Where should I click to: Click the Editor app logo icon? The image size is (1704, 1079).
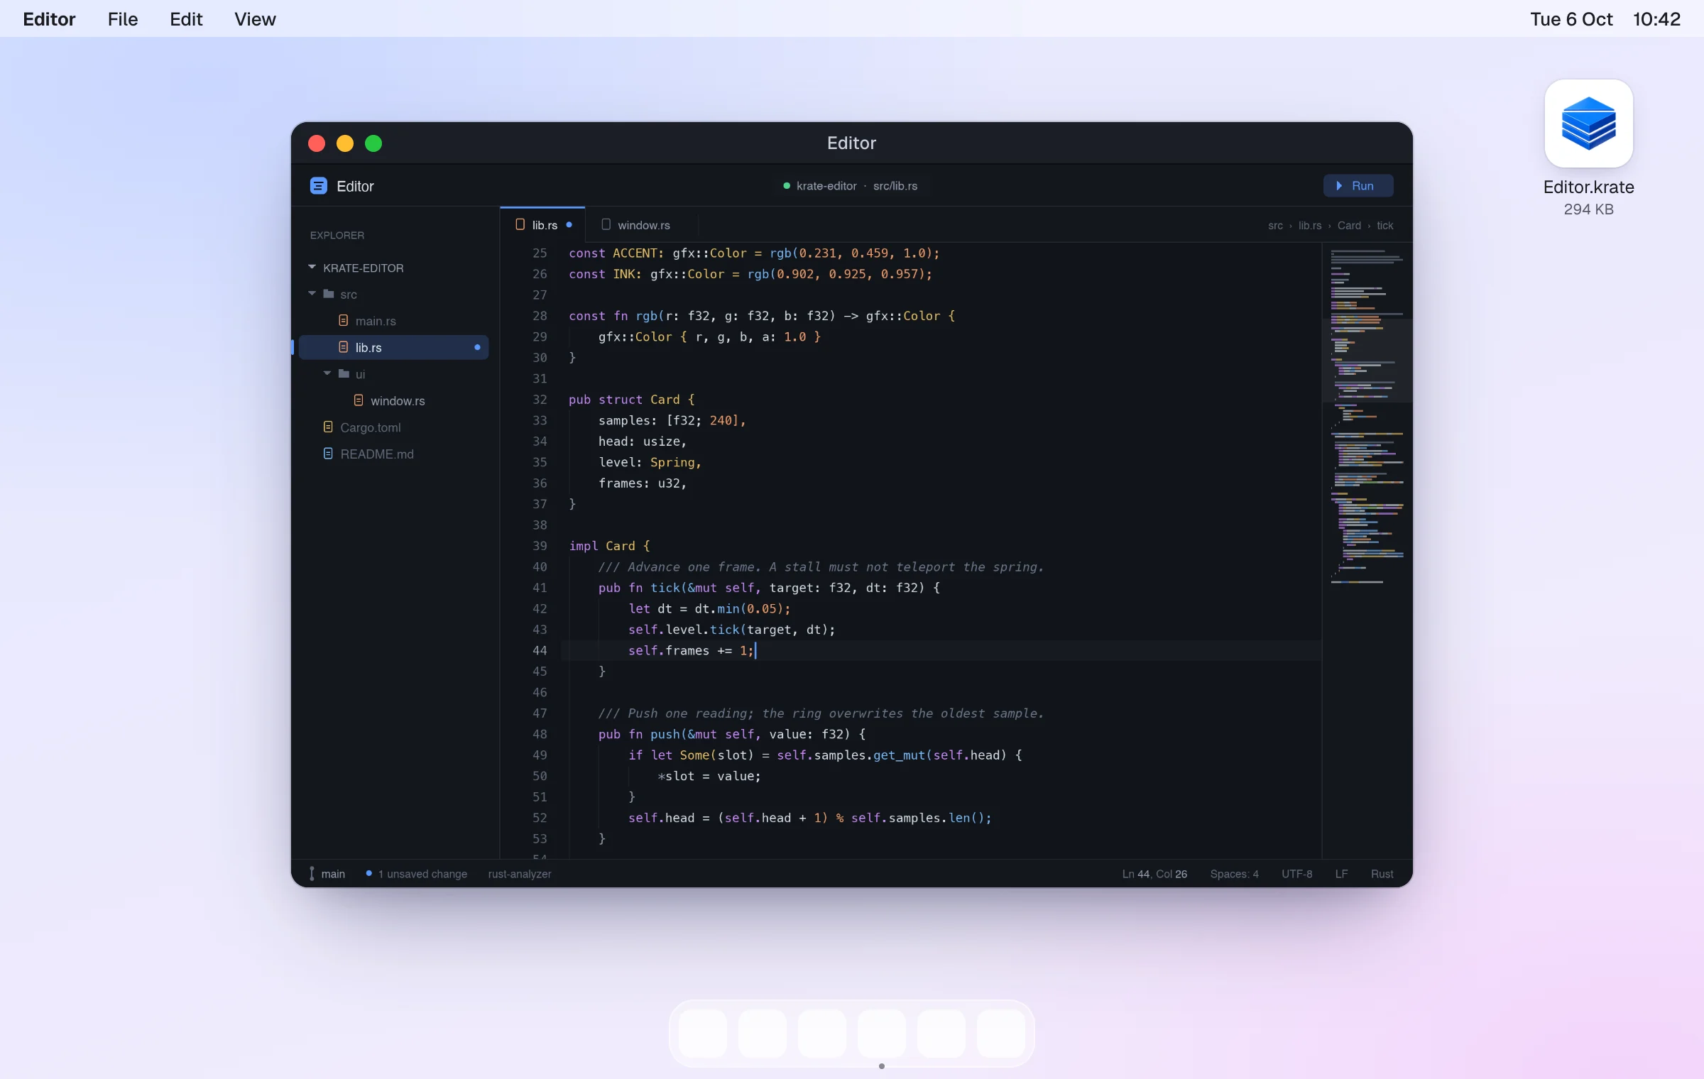click(318, 186)
